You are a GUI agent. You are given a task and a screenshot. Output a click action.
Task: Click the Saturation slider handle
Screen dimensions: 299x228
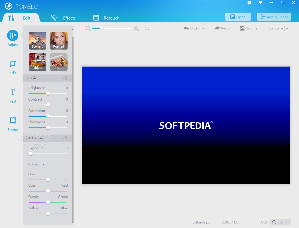[x=48, y=116]
